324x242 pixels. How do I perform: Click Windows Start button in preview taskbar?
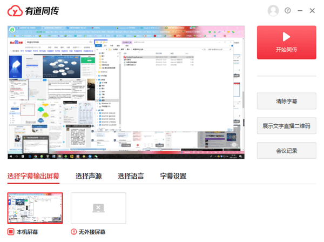(x=11, y=157)
